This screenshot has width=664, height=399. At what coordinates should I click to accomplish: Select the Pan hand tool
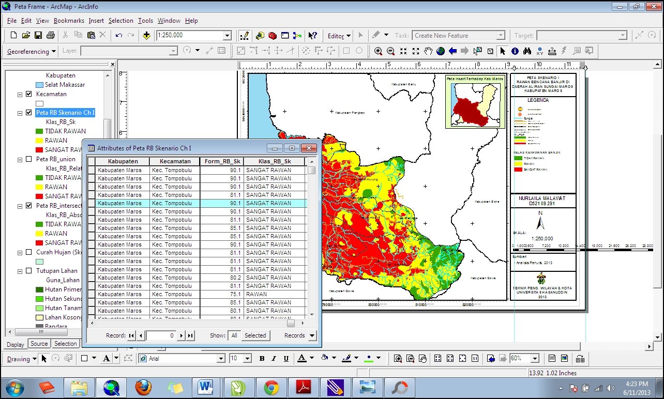click(428, 51)
